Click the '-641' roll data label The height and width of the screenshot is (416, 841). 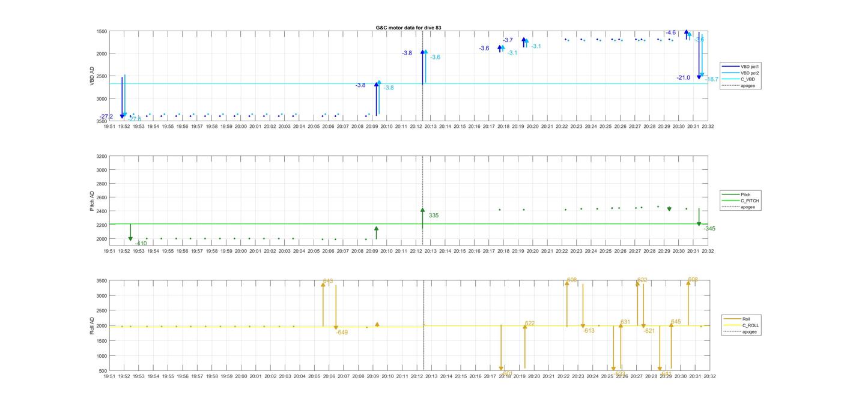pos(666,373)
